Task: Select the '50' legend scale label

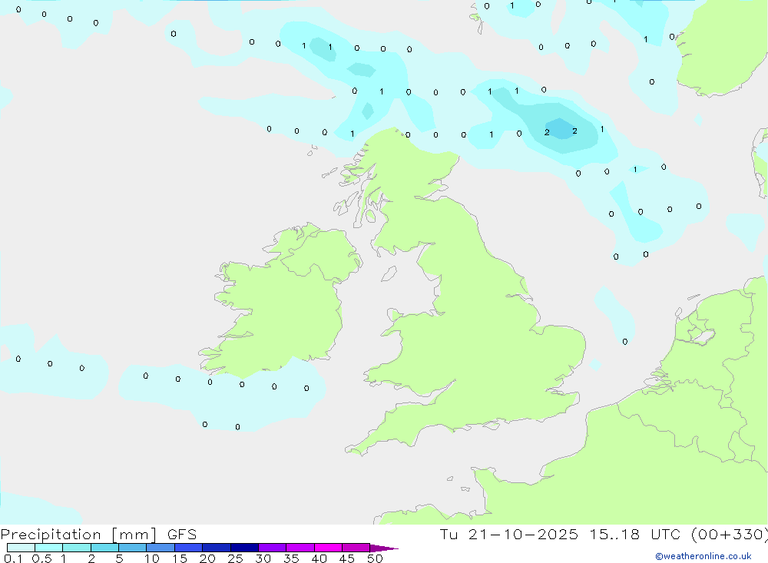Action: point(375,558)
